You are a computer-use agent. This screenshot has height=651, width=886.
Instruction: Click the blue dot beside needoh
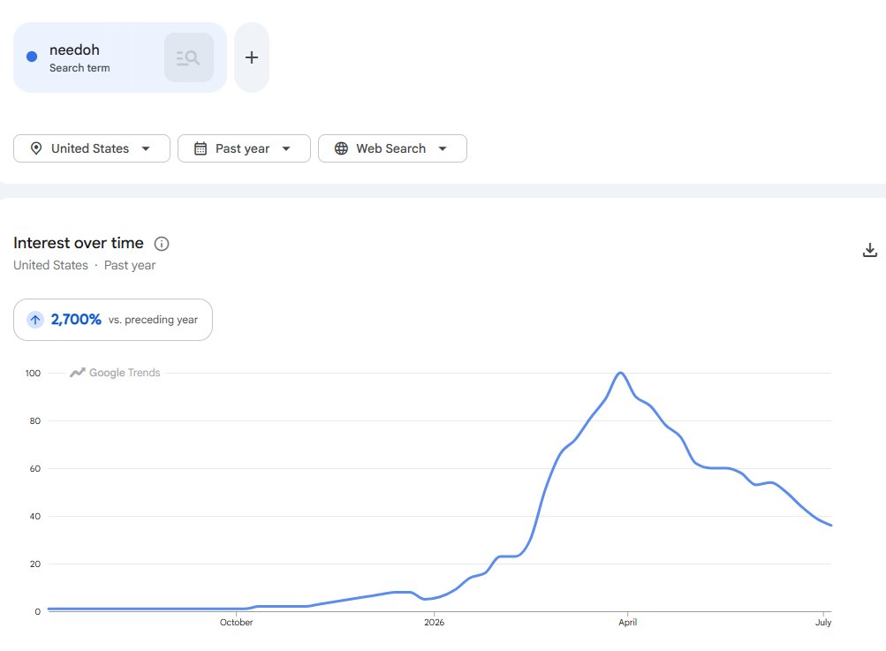pyautogui.click(x=32, y=57)
